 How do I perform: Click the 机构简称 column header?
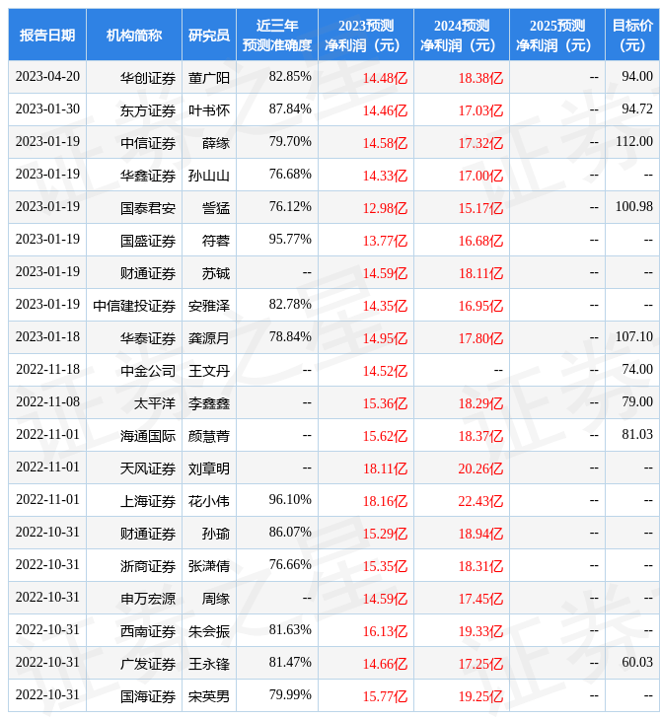134,35
